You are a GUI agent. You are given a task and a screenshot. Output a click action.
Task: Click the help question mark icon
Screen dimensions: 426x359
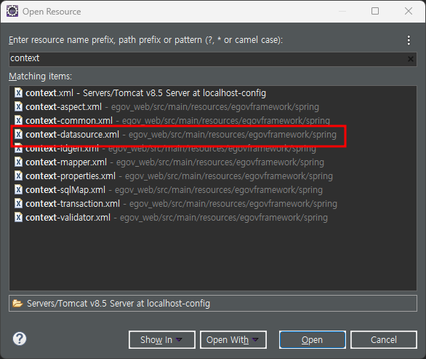tap(20, 339)
